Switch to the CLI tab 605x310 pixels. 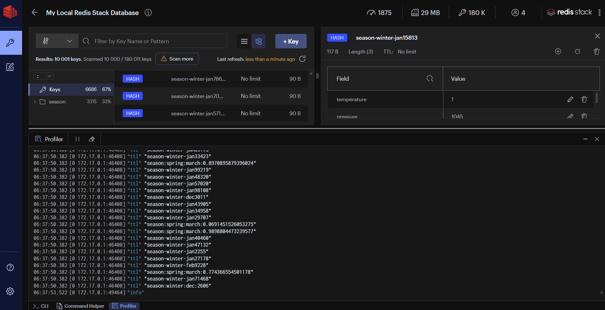click(40, 306)
